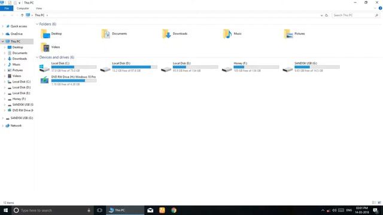Collapse This PC in navigation pane
This screenshot has height=215, width=383.
[2, 41]
